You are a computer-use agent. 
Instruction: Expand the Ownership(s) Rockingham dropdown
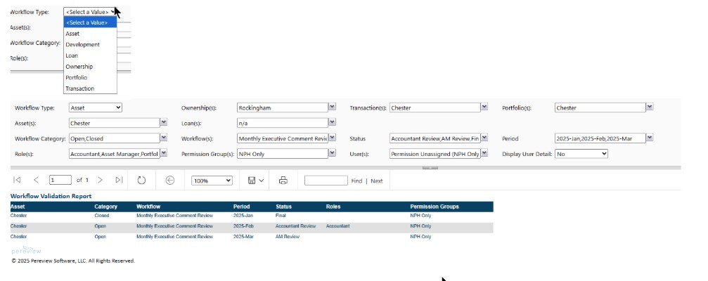332,107
